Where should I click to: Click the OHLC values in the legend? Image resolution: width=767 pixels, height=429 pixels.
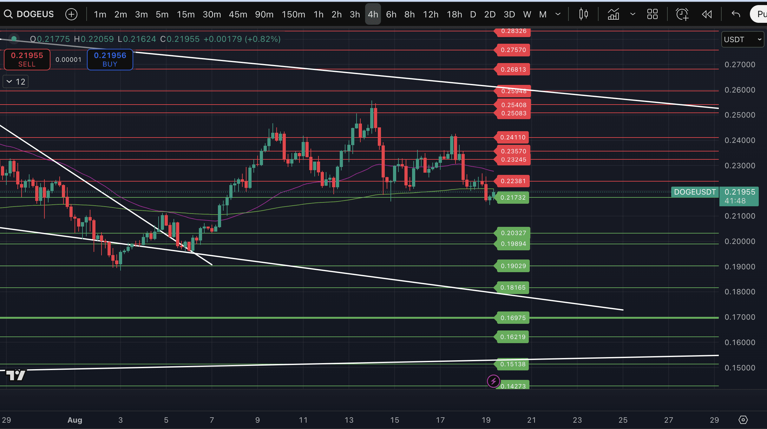coord(155,39)
